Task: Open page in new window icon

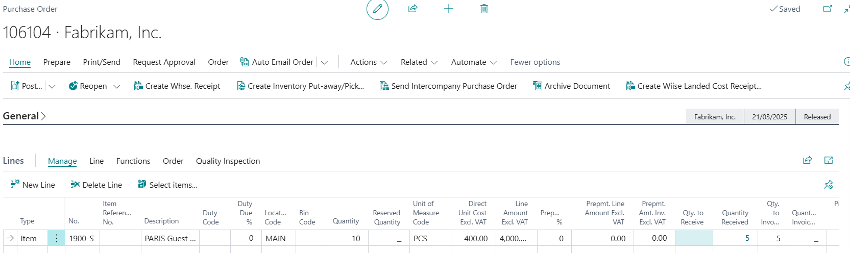Action: pyautogui.click(x=828, y=9)
